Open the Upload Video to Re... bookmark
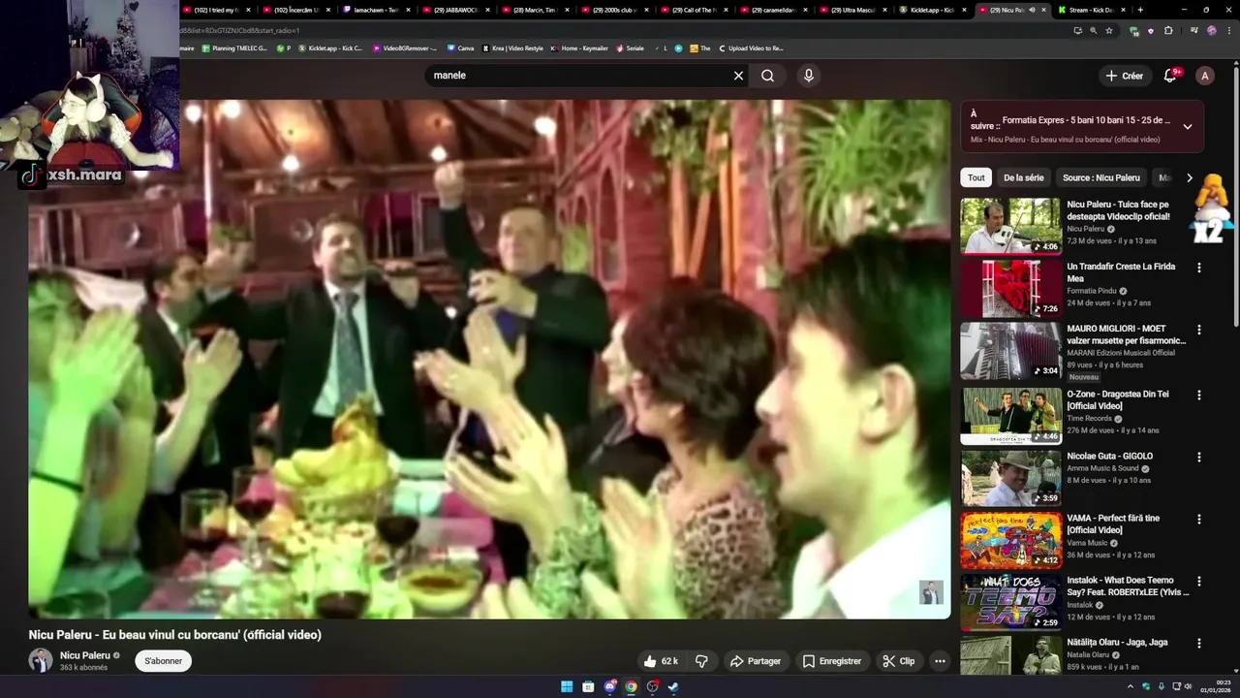The image size is (1240, 698). coord(751,48)
